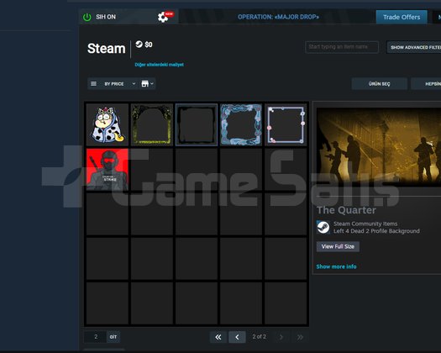Click the Steam inventory heading
The image size is (441, 353).
click(x=107, y=49)
